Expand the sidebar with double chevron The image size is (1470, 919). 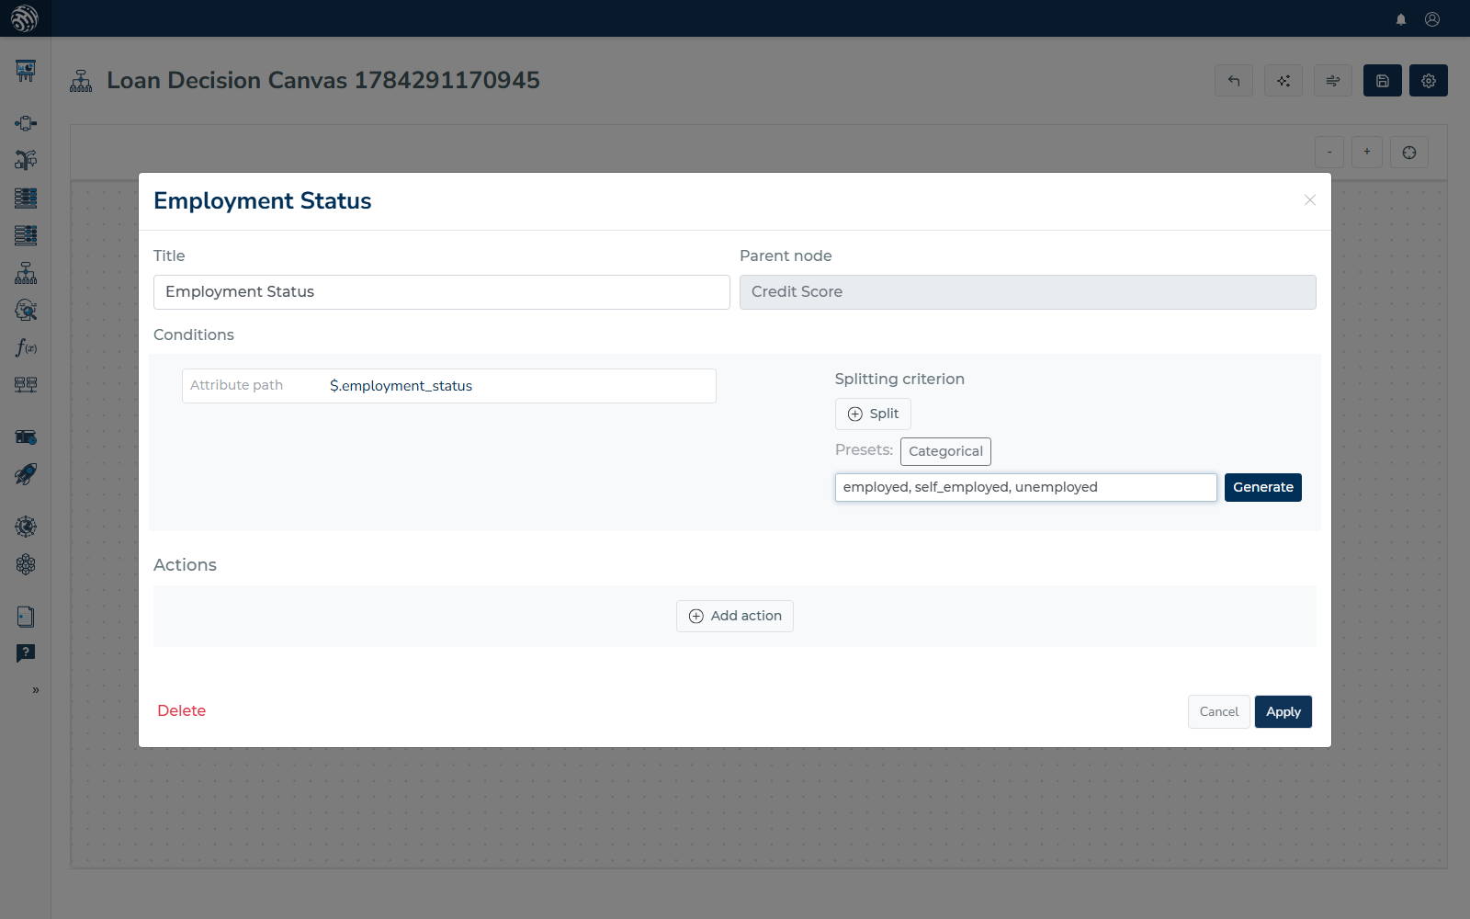[36, 690]
